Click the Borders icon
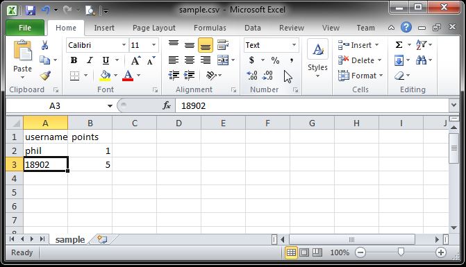 (x=74, y=76)
